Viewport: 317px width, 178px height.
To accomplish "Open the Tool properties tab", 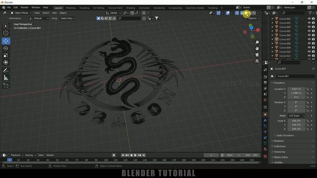I will point(265,70).
